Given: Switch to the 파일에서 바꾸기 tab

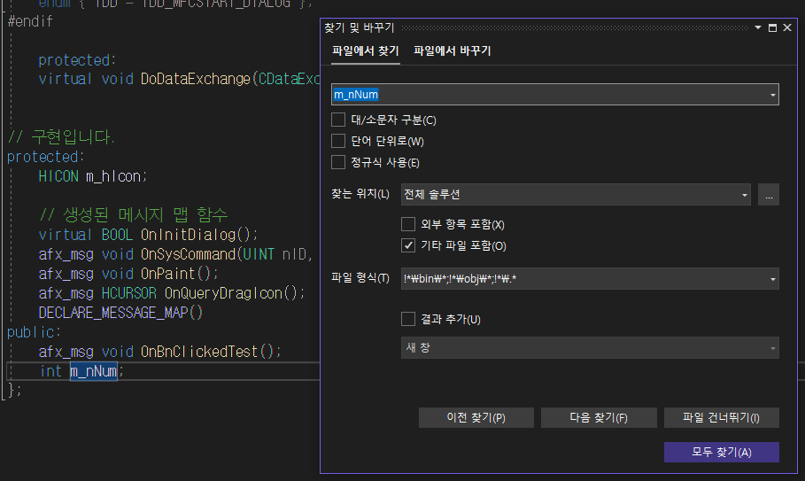Looking at the screenshot, I should click(453, 50).
